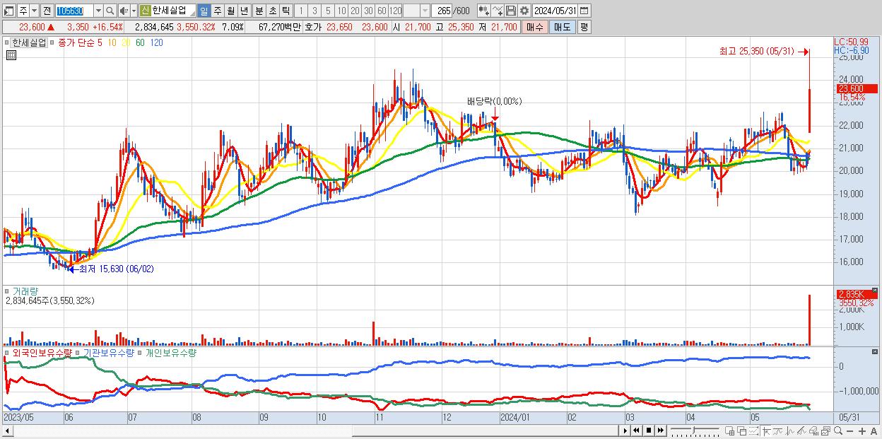The image size is (882, 439).
Task: Click the zoom slider handle
Action: 693,430
